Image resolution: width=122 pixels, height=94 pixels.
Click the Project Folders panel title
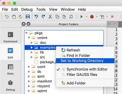click(68, 24)
